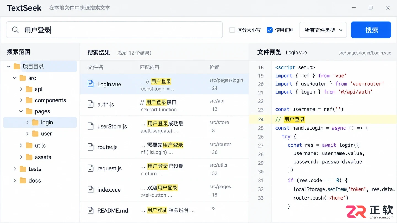Viewport: 397px width, 223px height.
Task: Select the docs tree label
Action: pos(35,181)
